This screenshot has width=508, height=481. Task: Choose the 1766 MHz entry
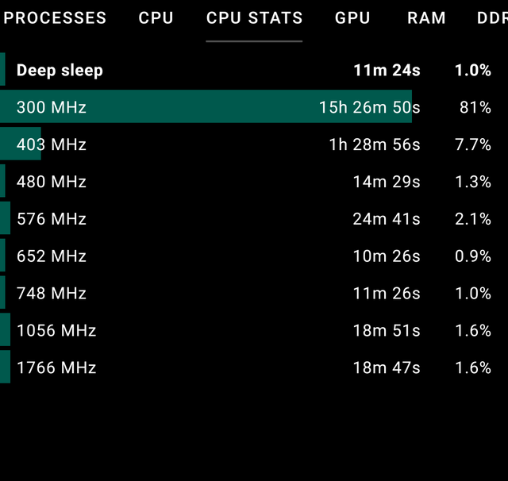254,367
